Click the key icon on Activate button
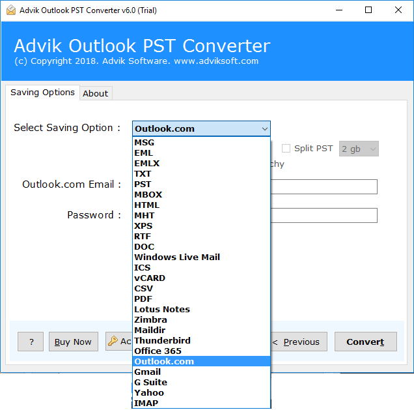Viewport: 414px width, 410px height. pyautogui.click(x=113, y=341)
